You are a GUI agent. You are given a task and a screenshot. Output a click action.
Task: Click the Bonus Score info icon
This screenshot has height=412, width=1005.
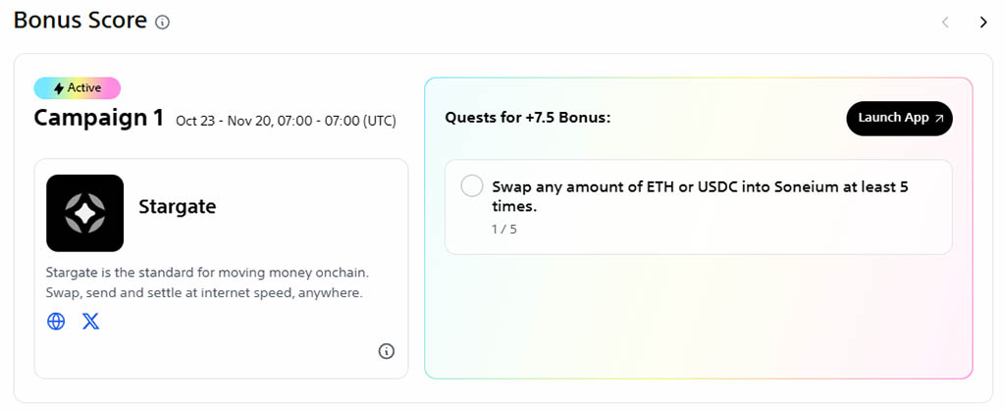[163, 22]
